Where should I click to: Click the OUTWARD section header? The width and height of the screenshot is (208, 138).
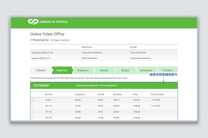[41, 85]
